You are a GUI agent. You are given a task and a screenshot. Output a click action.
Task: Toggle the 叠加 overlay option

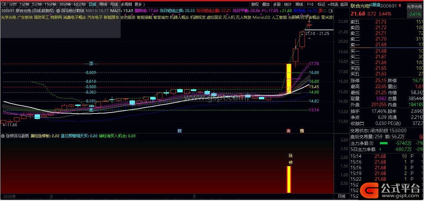[266, 4]
